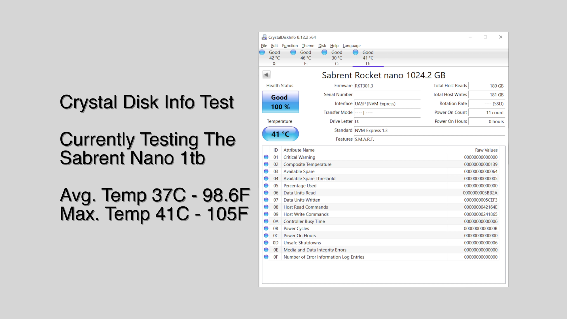Click the Sabrent Rocket nano 1024.2 GB title

pyautogui.click(x=384, y=75)
